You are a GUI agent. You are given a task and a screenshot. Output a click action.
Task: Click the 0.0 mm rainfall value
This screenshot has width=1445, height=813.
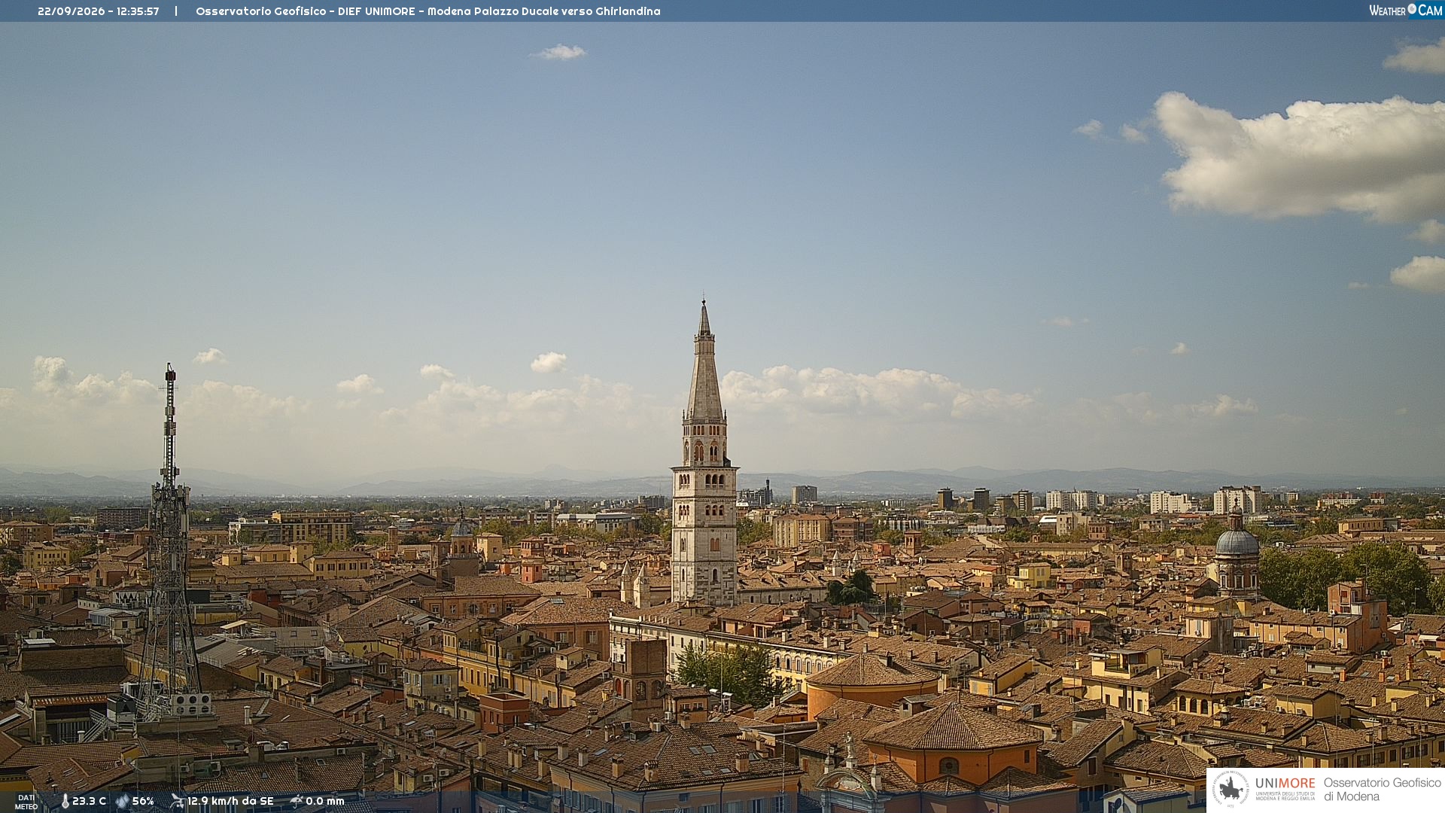[x=325, y=801]
